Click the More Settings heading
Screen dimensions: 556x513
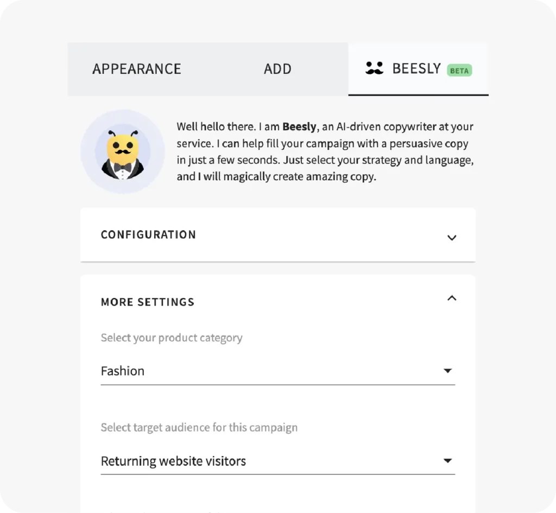click(148, 302)
